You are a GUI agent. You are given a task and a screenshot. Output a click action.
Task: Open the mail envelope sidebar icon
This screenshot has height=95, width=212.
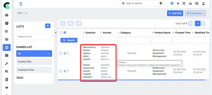click(x=7, y=72)
